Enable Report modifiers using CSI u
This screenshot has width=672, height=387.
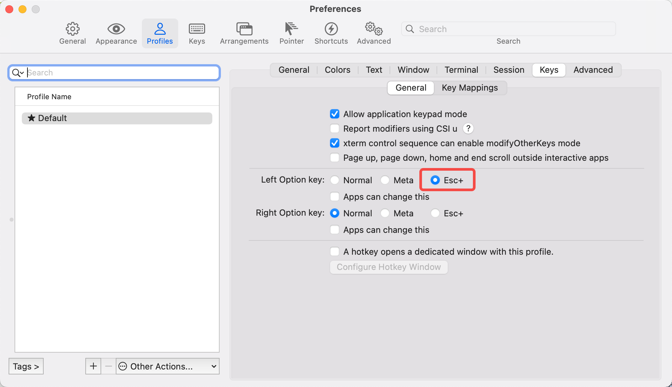coord(335,128)
